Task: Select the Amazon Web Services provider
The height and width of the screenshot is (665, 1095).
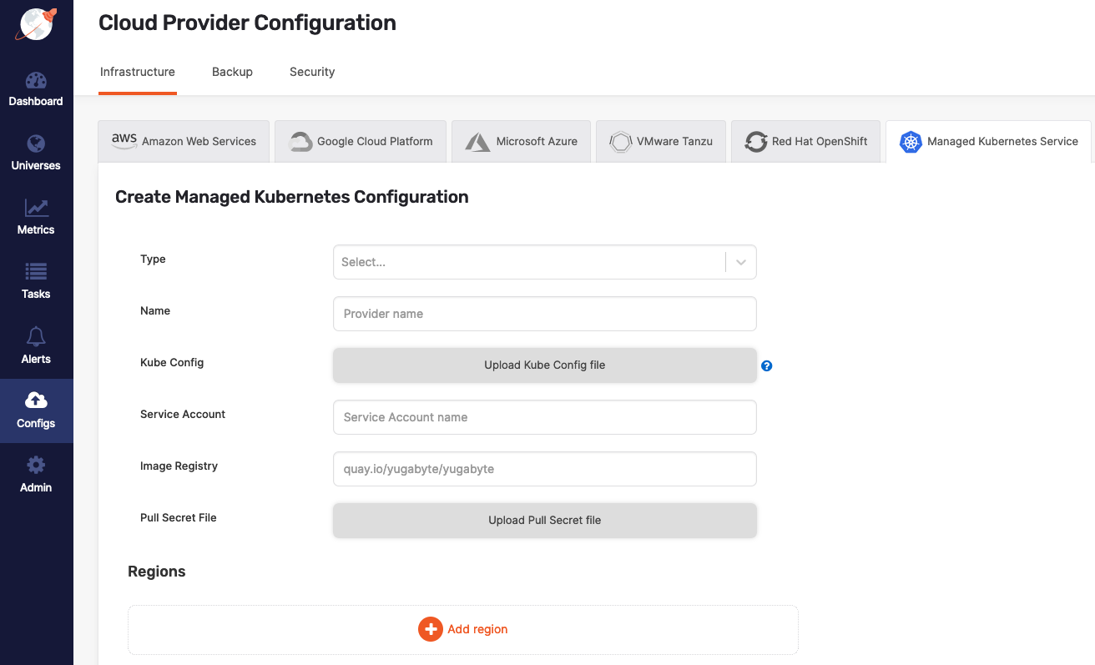Action: point(183,141)
